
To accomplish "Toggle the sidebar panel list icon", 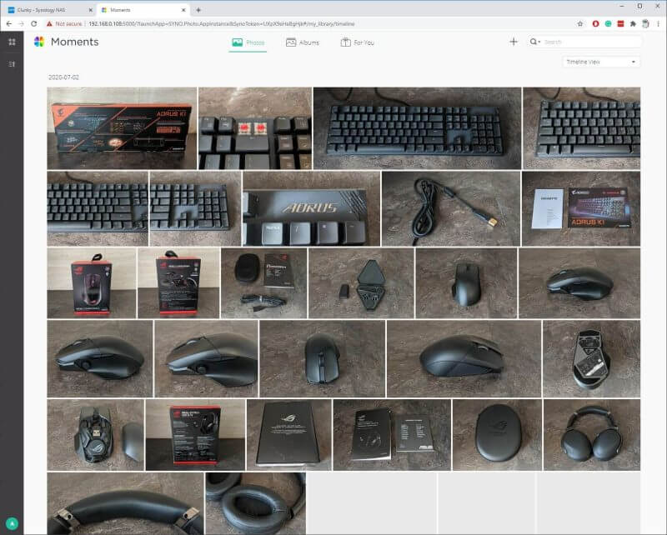I will pos(12,64).
